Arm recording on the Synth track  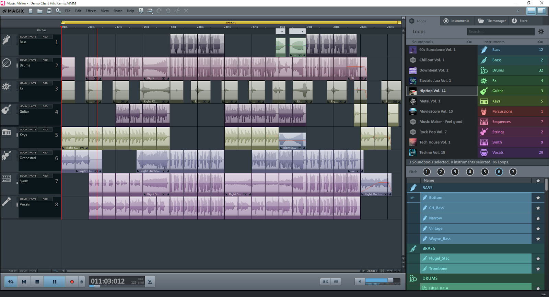(45, 176)
